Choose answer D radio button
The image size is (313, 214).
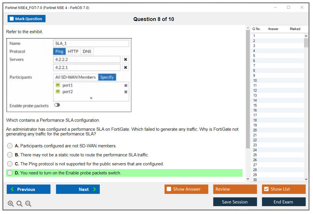10,173
